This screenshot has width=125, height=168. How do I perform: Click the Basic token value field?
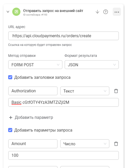coord(64,102)
